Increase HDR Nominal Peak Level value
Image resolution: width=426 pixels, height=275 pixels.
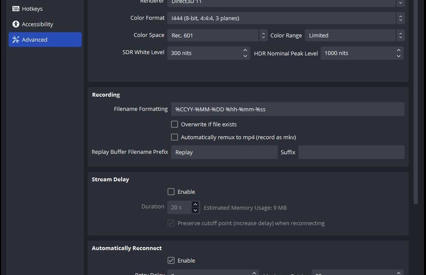(398, 50)
